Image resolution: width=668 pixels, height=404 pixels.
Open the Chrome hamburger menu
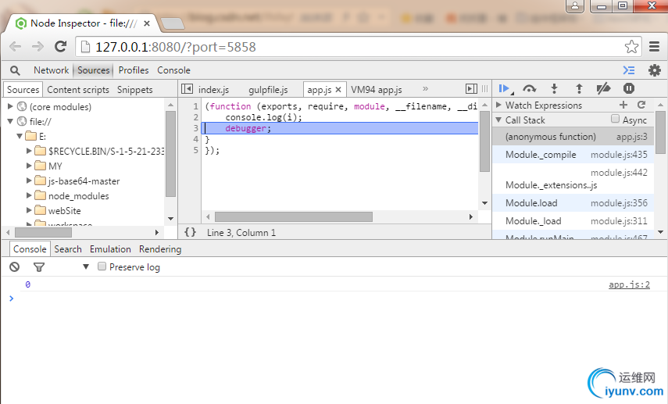click(x=655, y=46)
